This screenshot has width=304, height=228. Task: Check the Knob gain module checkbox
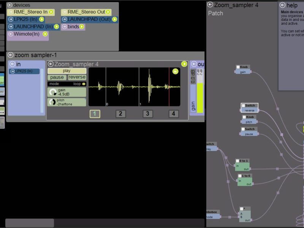[238, 67]
